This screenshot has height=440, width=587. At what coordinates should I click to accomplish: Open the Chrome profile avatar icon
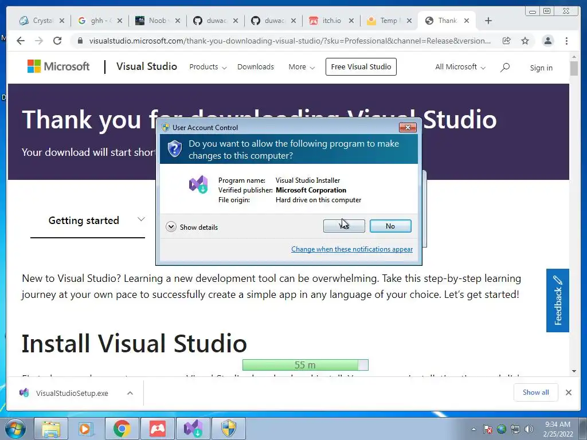pyautogui.click(x=547, y=41)
